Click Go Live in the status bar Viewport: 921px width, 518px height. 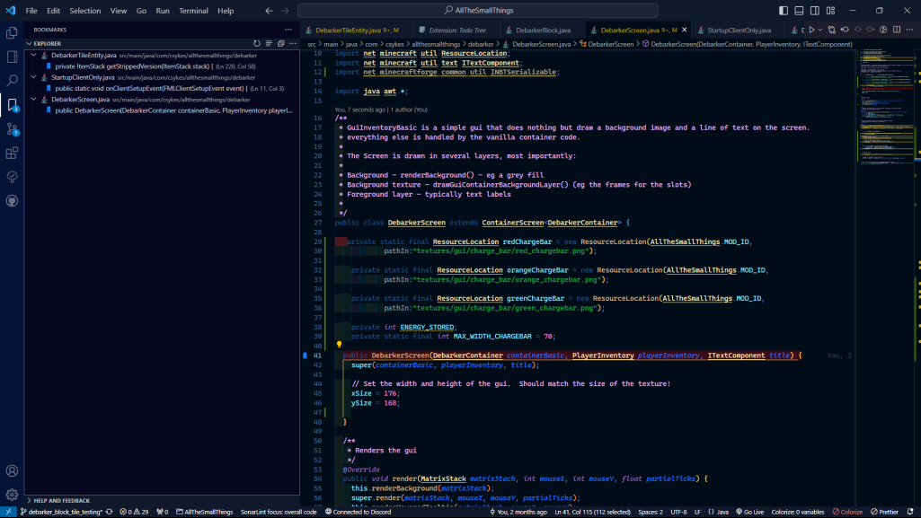point(750,512)
